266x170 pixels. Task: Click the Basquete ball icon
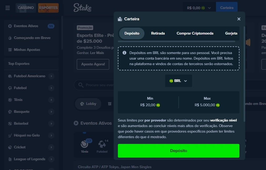pos(10,112)
